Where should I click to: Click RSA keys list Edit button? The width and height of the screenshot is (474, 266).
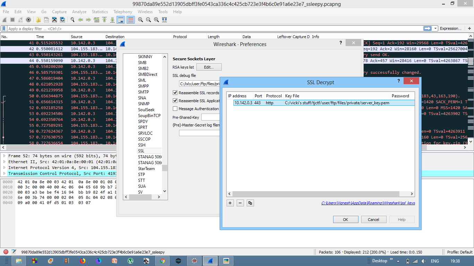[209, 67]
